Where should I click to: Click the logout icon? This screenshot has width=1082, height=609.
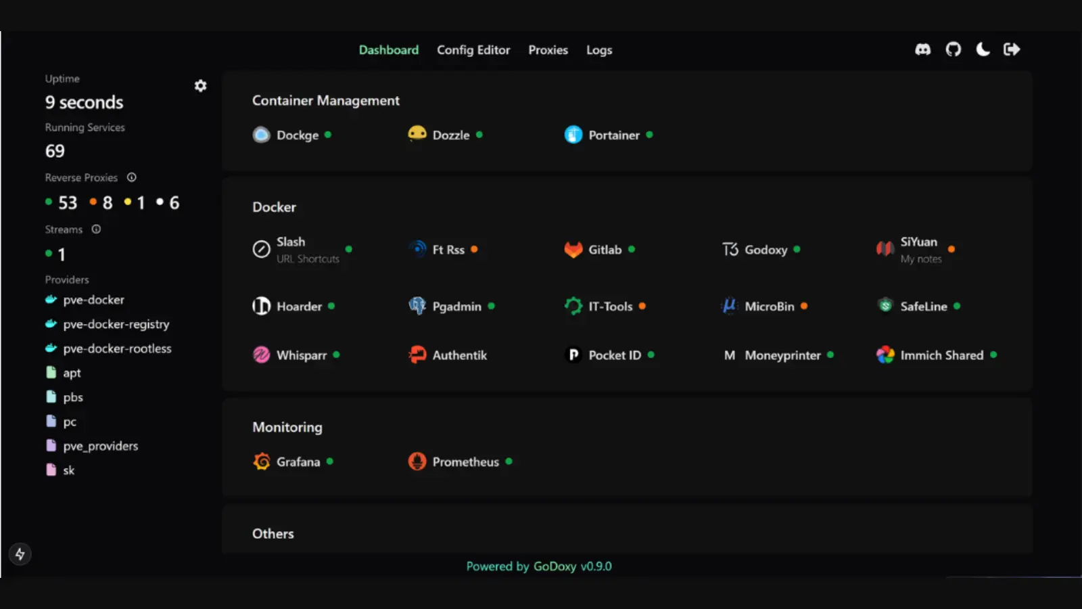pyautogui.click(x=1012, y=49)
